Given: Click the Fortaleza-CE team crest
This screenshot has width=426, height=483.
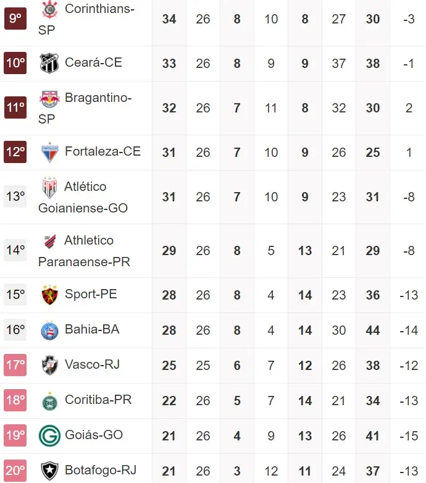Looking at the screenshot, I should point(49,152).
